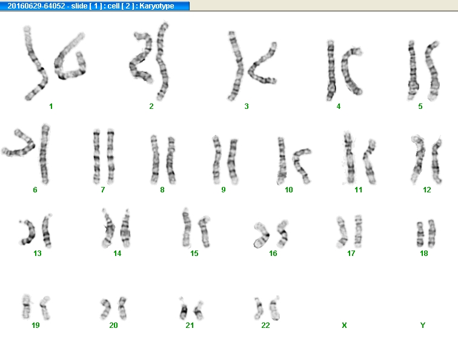458x360 pixels.
Task: Select the bent right chromosome above label 10
Action: click(302, 165)
